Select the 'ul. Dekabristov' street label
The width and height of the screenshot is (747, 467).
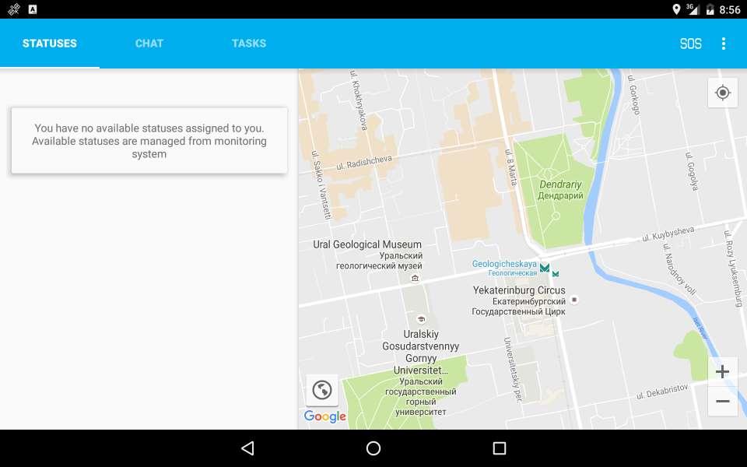(x=662, y=392)
